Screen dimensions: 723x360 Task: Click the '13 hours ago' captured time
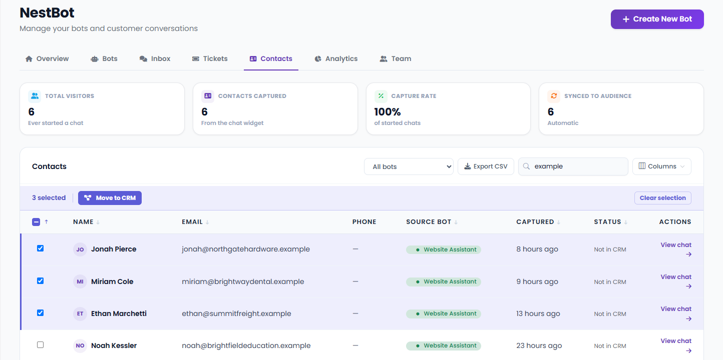pyautogui.click(x=538, y=313)
